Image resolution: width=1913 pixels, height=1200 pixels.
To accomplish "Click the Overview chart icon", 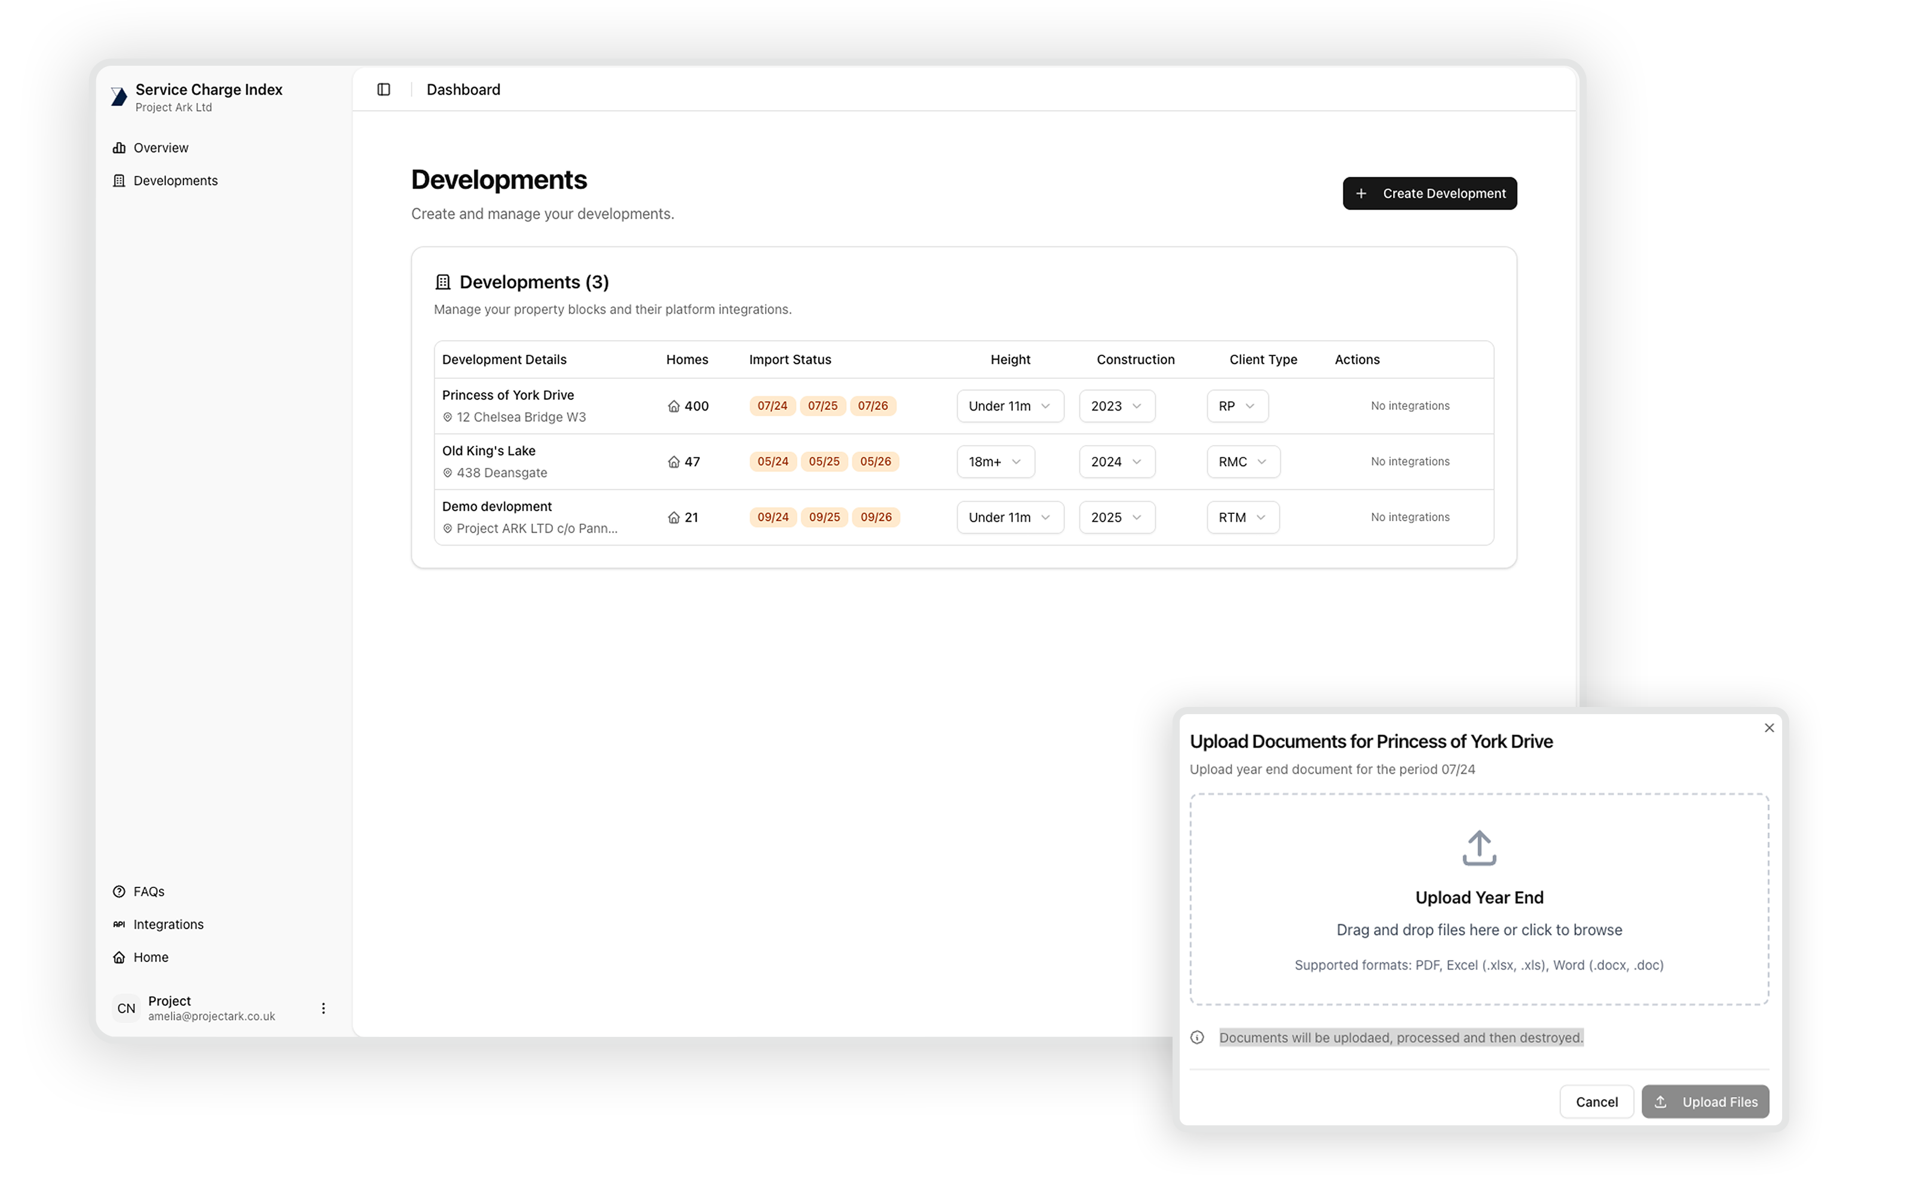I will [119, 148].
